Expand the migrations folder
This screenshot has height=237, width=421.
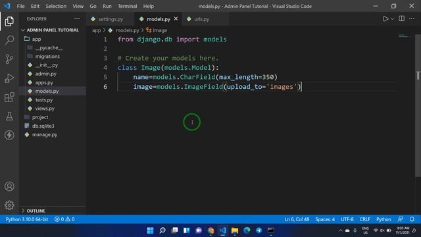[53, 57]
